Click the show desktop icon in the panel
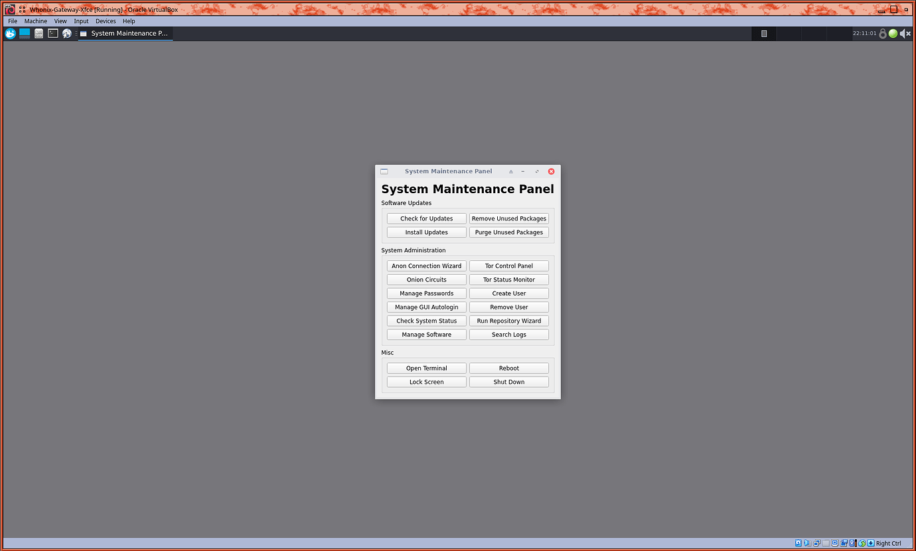The width and height of the screenshot is (916, 551). [x=25, y=33]
